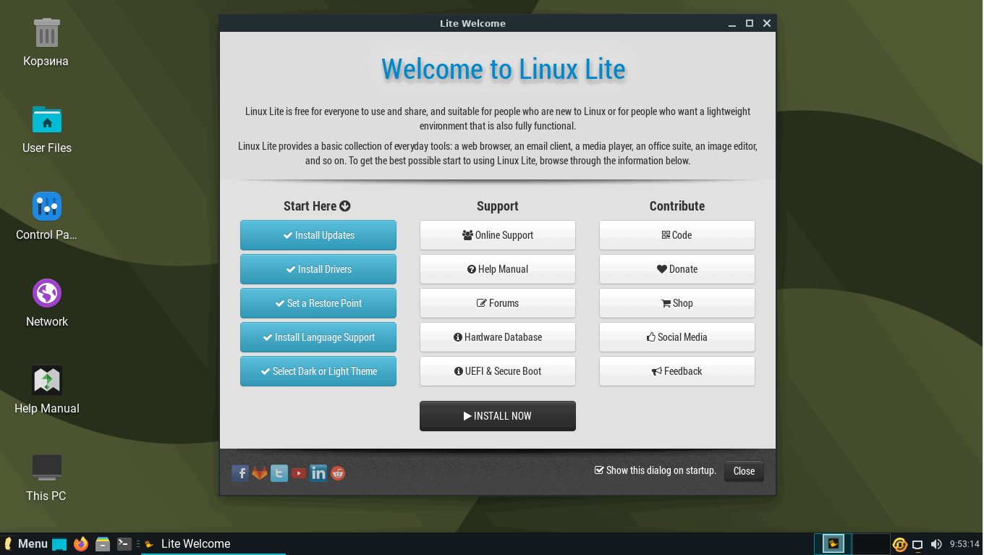The height and width of the screenshot is (555, 984).
Task: Minimize the Lite Welcome window
Action: pos(732,23)
